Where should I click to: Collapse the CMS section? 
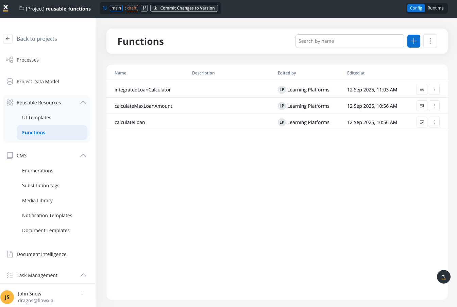(83, 156)
